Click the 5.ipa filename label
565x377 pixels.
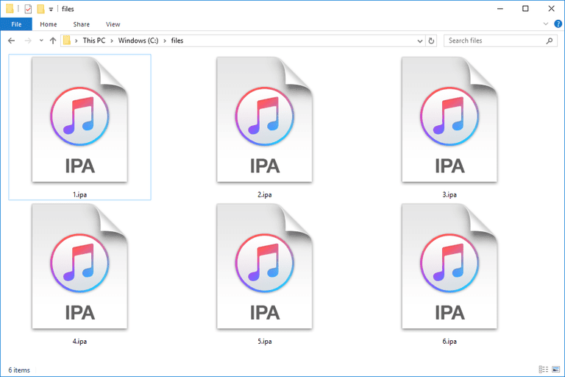pyautogui.click(x=265, y=341)
